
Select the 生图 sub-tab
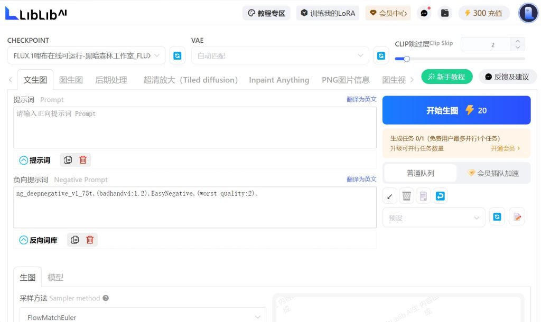click(x=27, y=277)
